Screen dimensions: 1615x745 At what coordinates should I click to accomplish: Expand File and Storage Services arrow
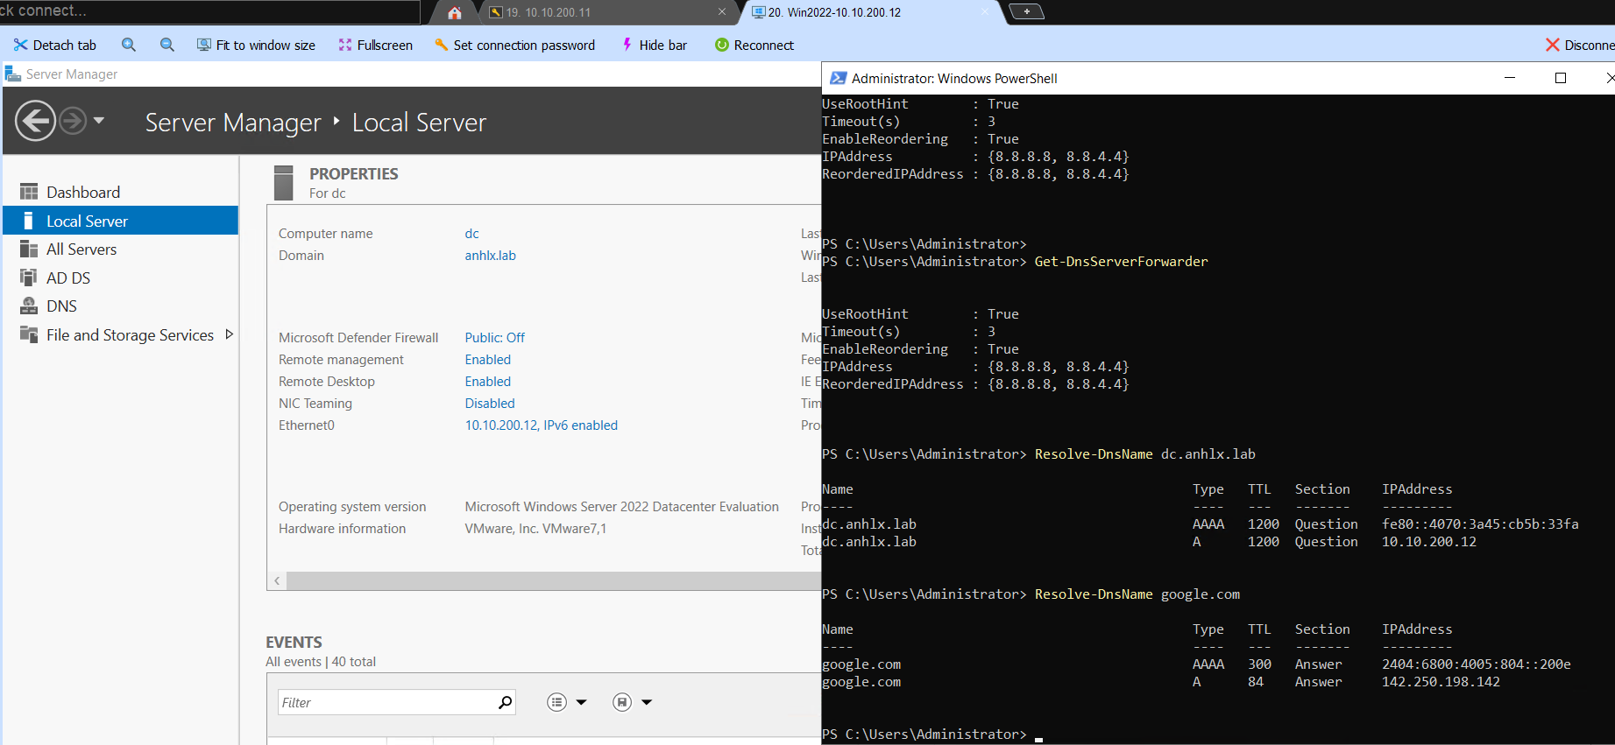pyautogui.click(x=230, y=334)
